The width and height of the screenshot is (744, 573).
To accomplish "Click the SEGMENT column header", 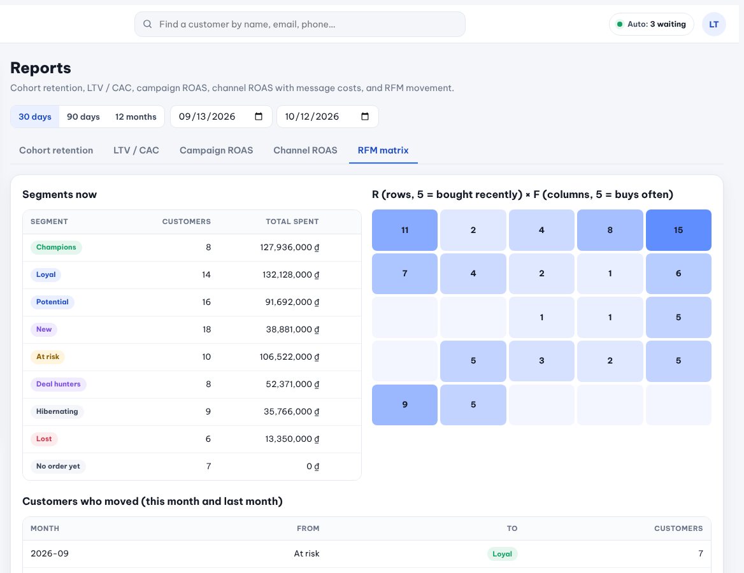I will (x=49, y=222).
